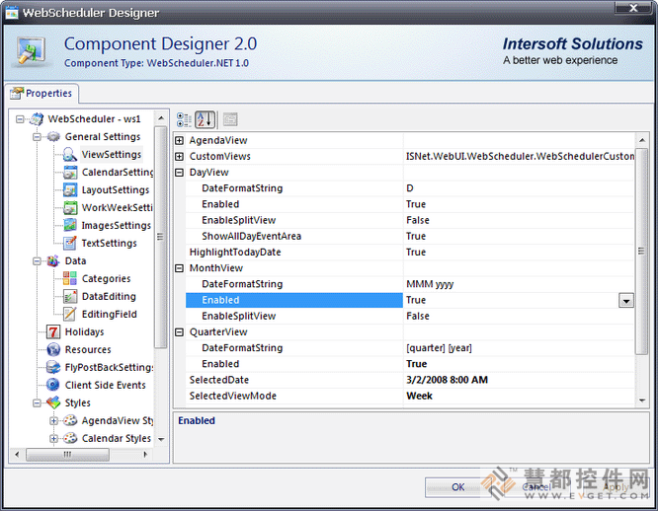Open the MonthView Enabled value dropdown
Image resolution: width=658 pixels, height=511 pixels.
coord(626,301)
